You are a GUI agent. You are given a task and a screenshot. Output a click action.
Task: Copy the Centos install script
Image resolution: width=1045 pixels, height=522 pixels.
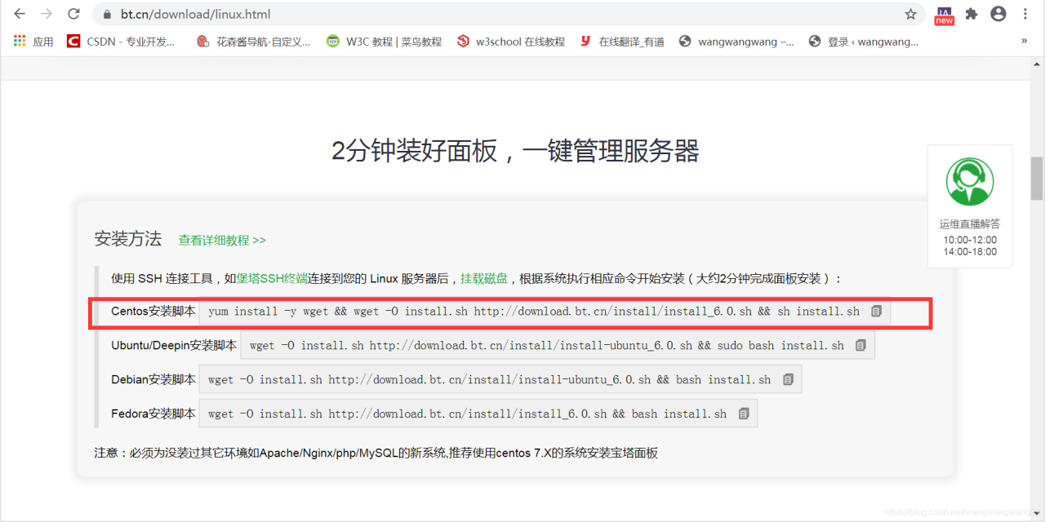coord(876,312)
